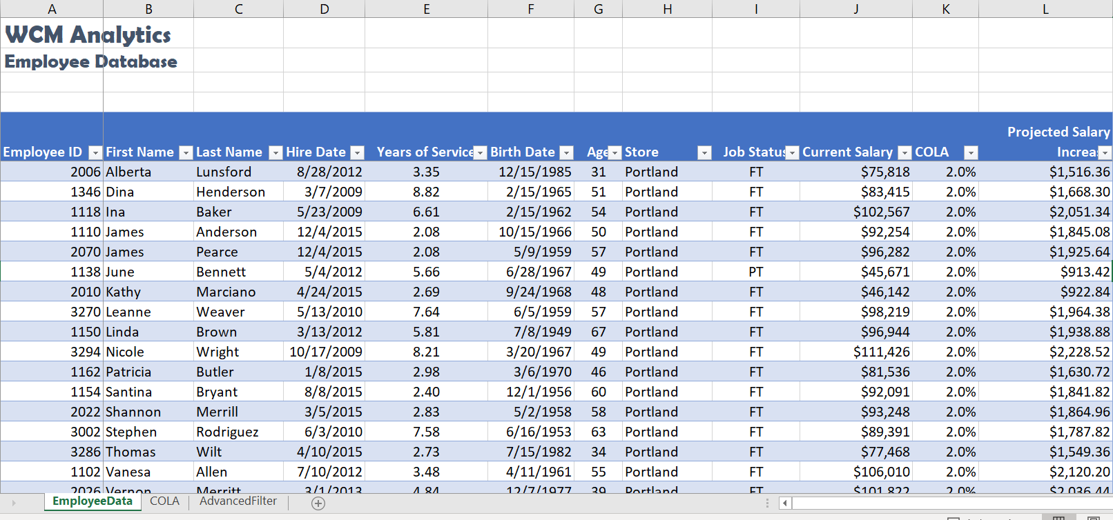The image size is (1113, 520).
Task: Select the Employee Database subtitle cell
Action: 52,61
